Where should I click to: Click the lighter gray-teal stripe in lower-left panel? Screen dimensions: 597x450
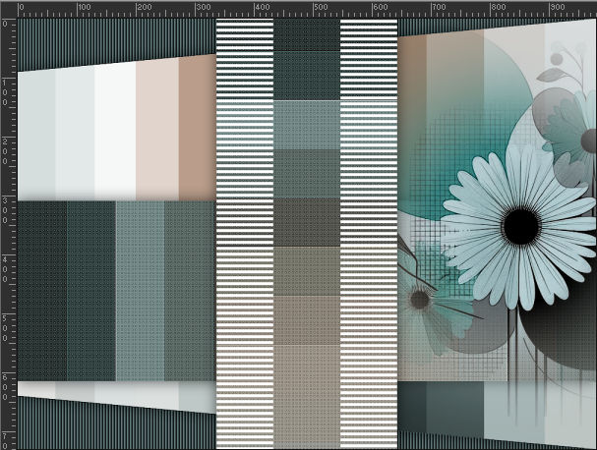(x=140, y=290)
